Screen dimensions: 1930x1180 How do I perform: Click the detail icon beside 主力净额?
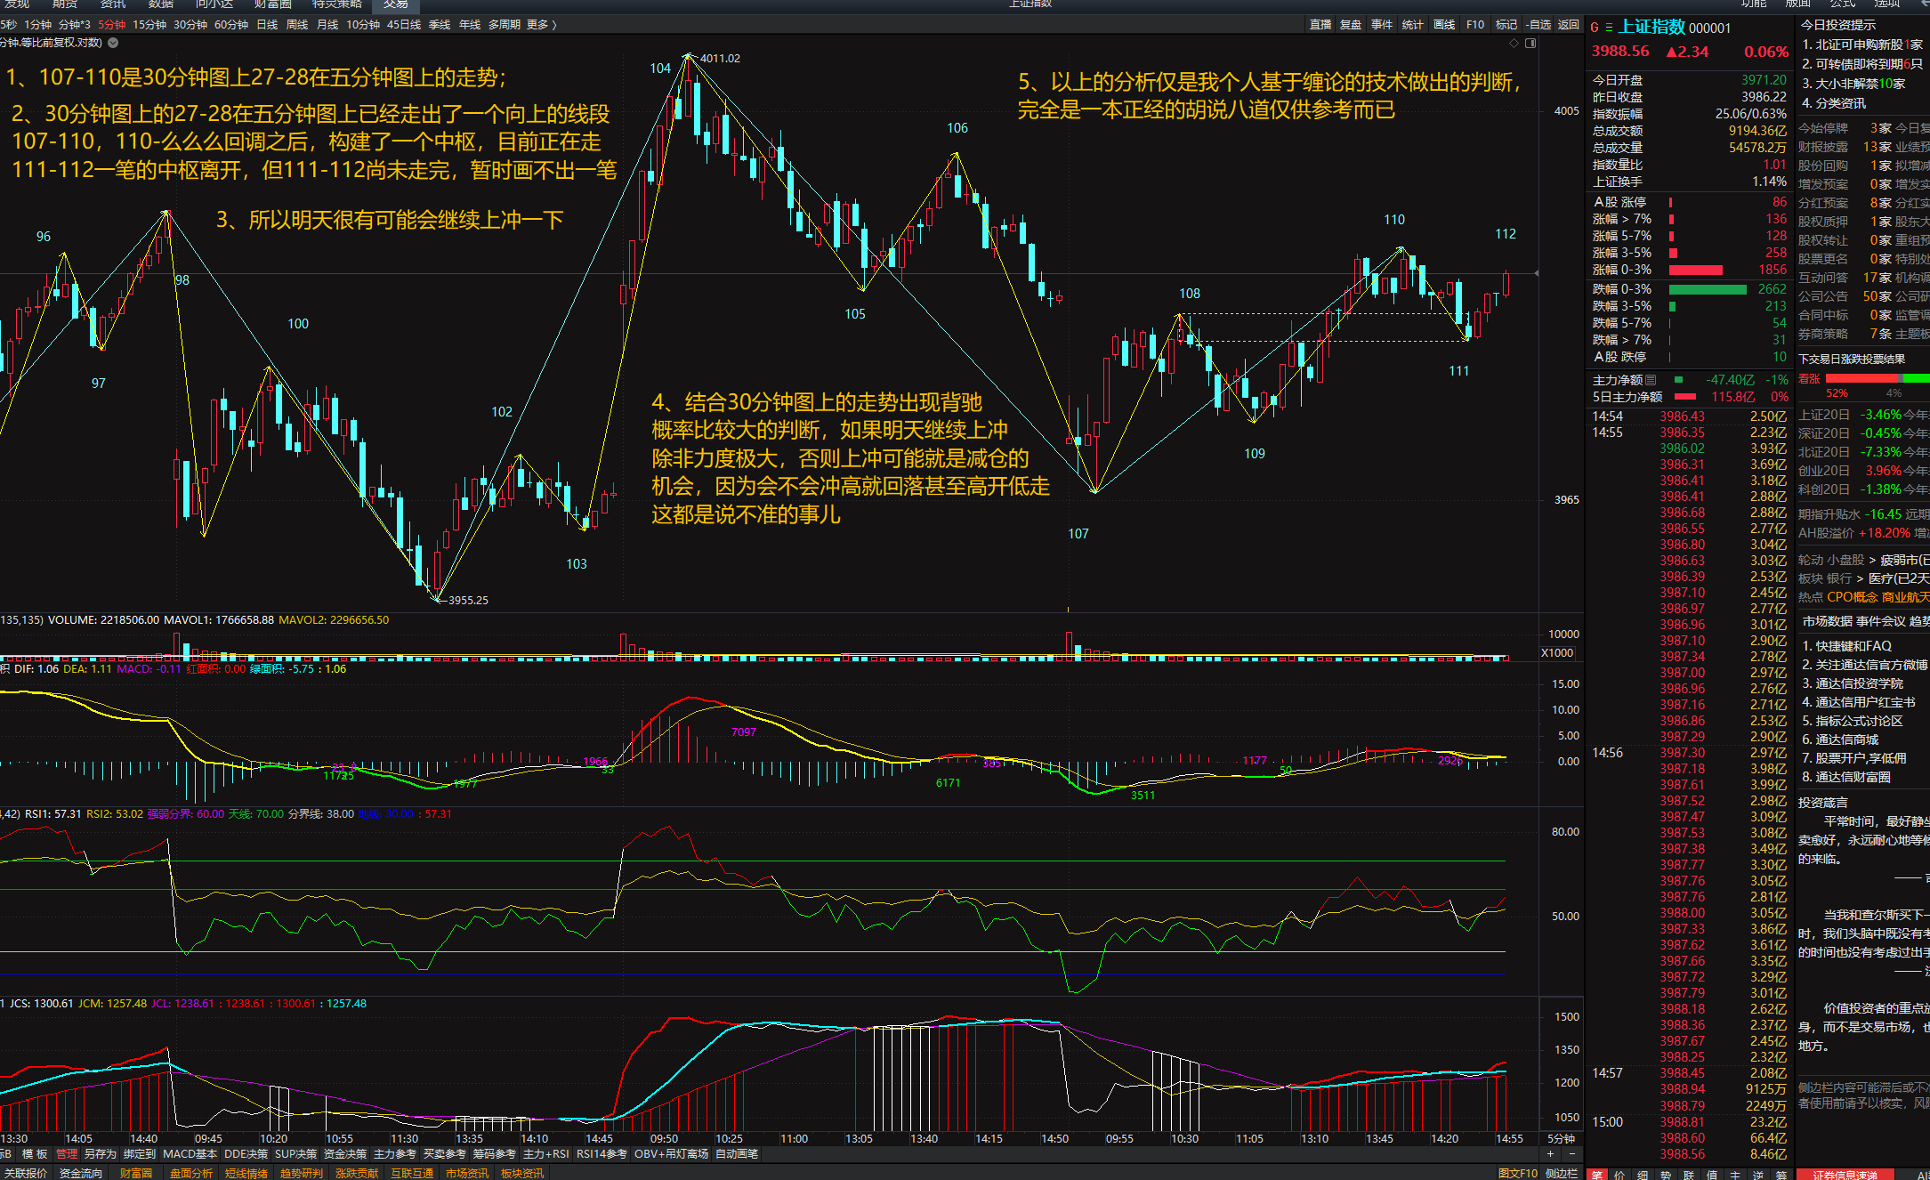[x=1651, y=380]
